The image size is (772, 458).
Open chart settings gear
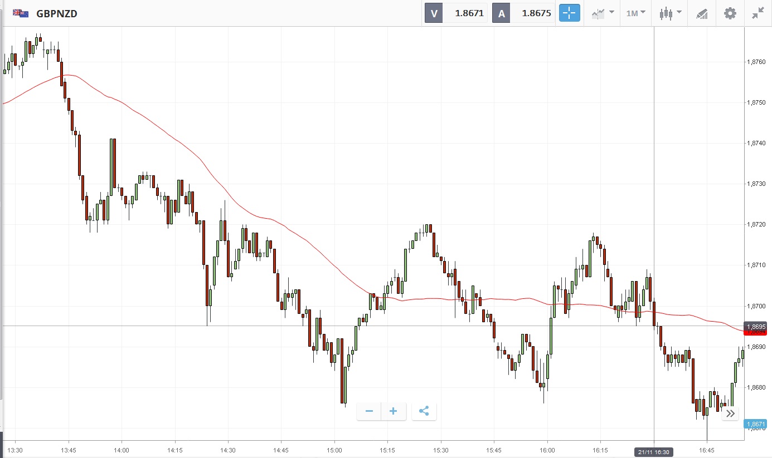(730, 13)
